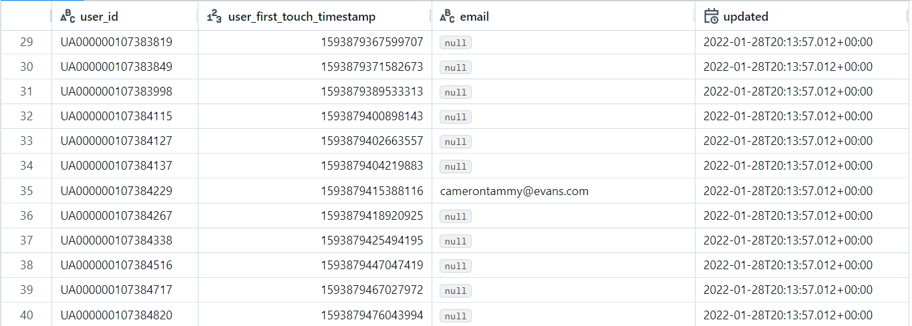The image size is (912, 326).
Task: Click the string type icon beside user_id
Action: (x=67, y=17)
